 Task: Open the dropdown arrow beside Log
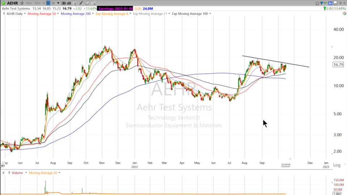[x=345, y=164]
